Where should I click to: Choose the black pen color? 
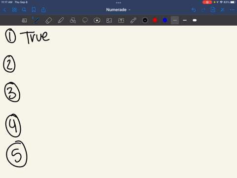145,20
